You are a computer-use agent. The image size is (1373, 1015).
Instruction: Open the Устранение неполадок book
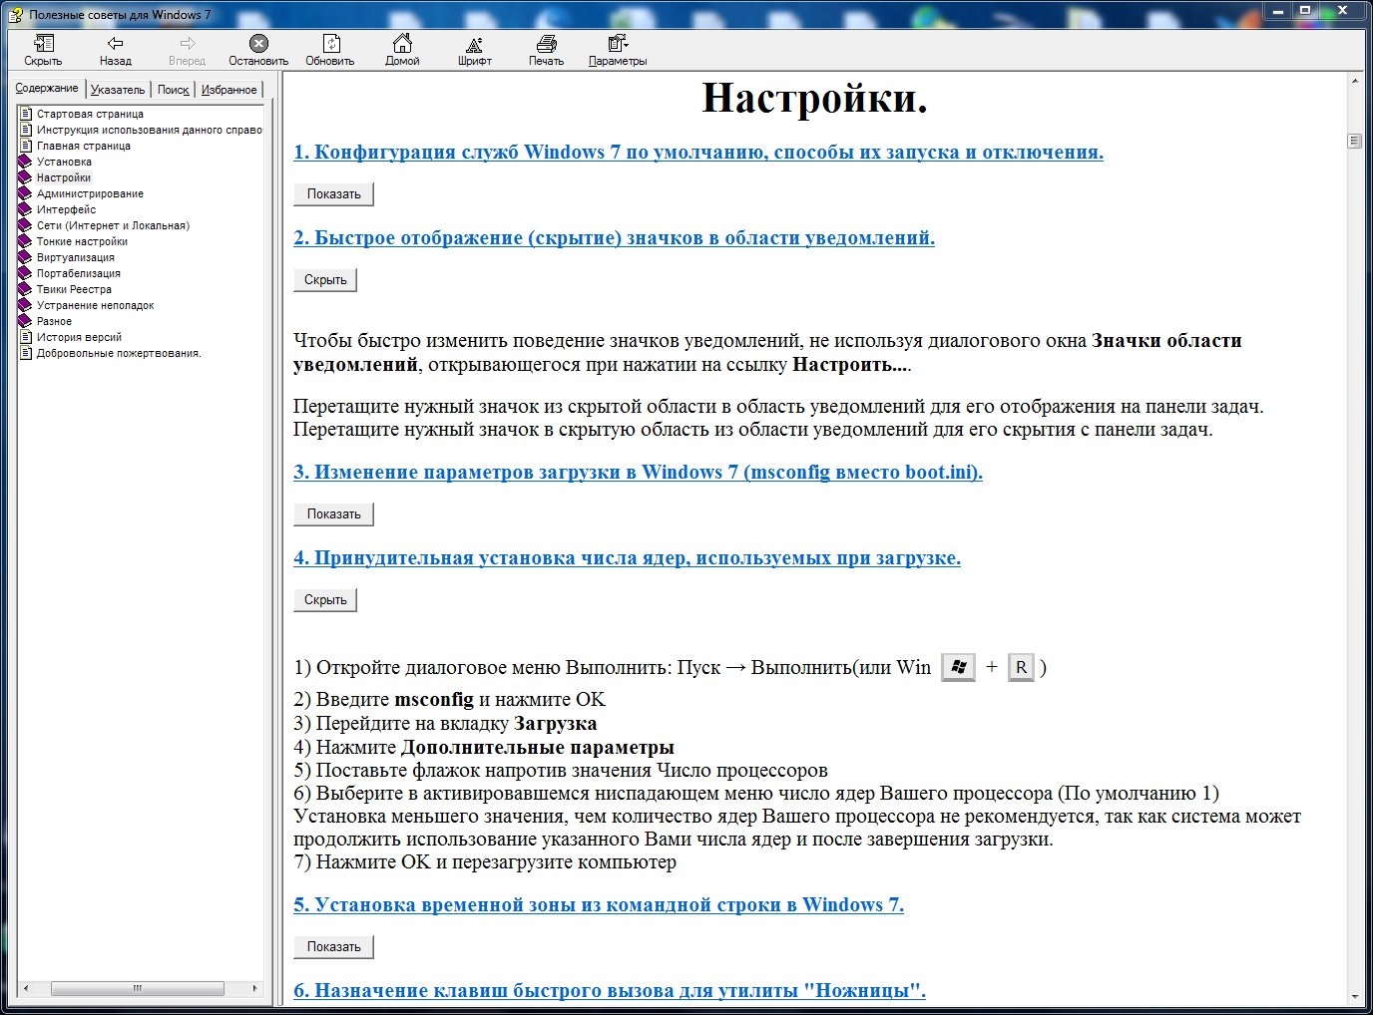pyautogui.click(x=95, y=305)
